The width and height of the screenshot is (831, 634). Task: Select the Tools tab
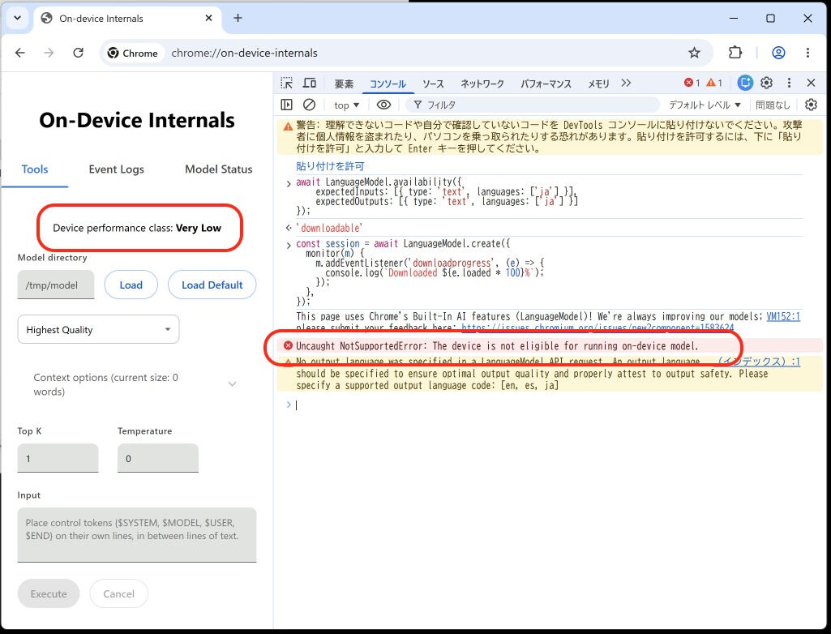tap(34, 169)
